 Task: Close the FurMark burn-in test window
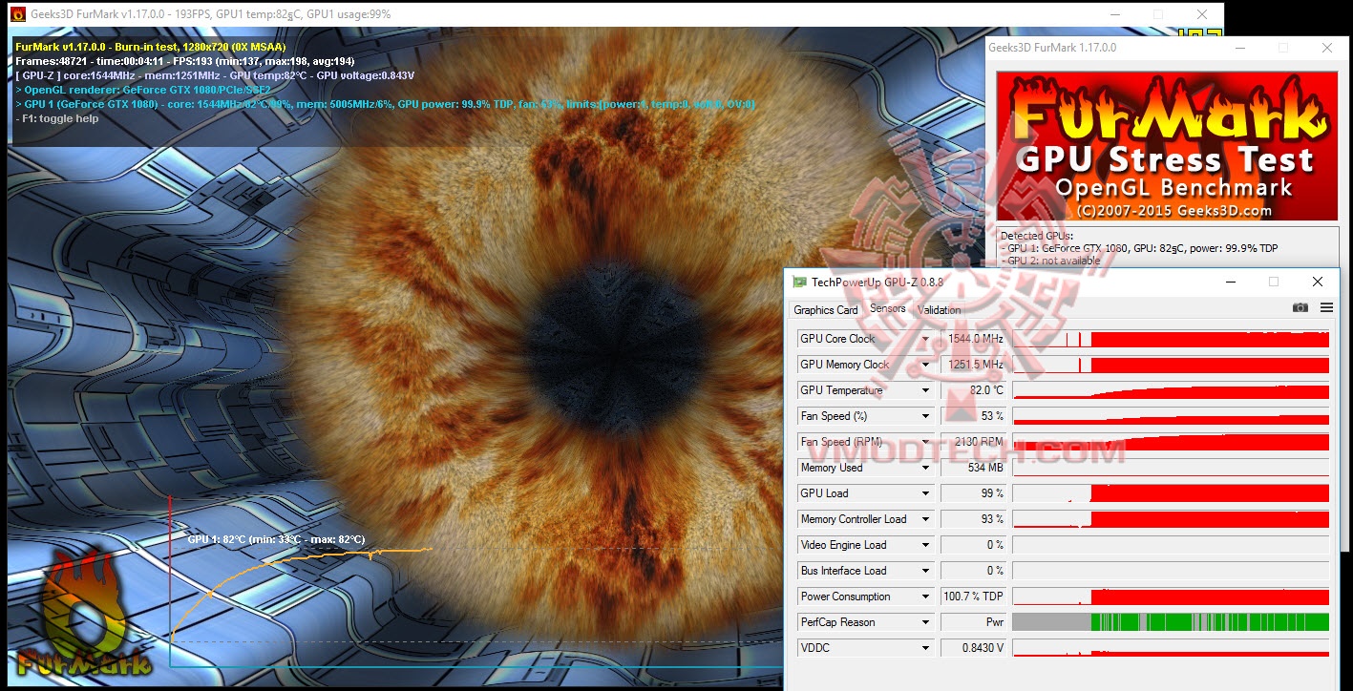click(1202, 14)
